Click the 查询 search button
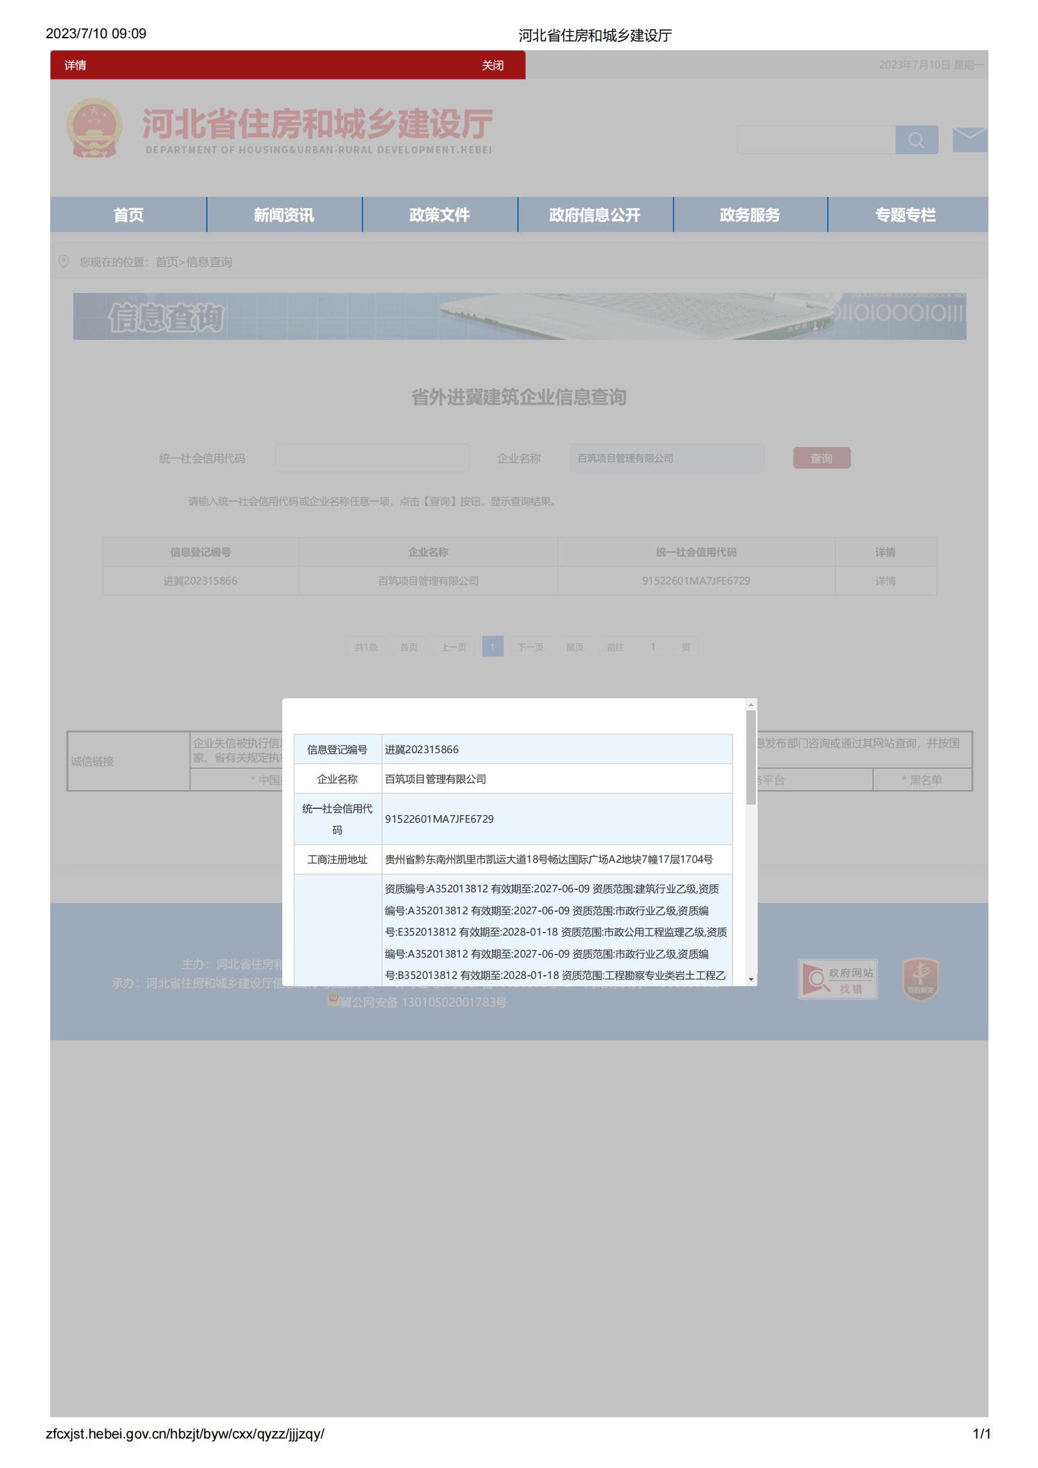The width and height of the screenshot is (1038, 1468). [821, 458]
